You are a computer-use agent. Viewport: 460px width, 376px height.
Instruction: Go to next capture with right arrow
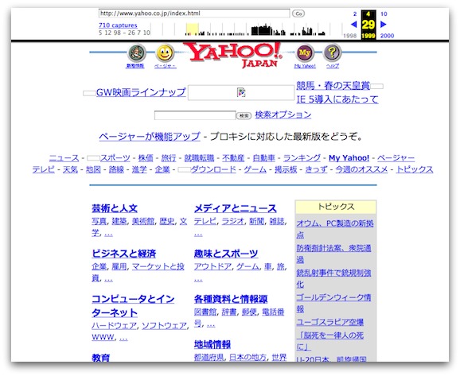coord(384,25)
